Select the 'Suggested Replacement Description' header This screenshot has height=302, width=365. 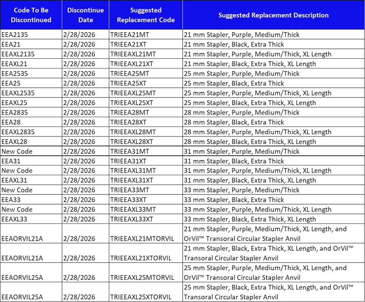point(273,15)
